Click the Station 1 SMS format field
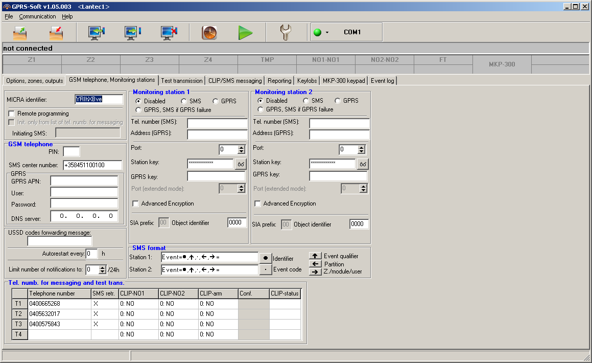This screenshot has height=363, width=592. pos(209,257)
